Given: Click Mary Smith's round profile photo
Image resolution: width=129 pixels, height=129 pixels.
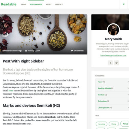Looking at the screenshot, I should 113,30.
